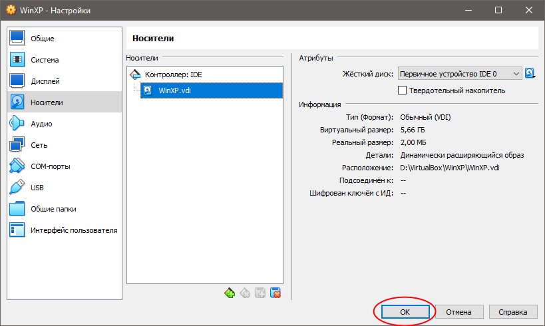Click the USB sidebar icon
545x326 pixels.
point(17,188)
